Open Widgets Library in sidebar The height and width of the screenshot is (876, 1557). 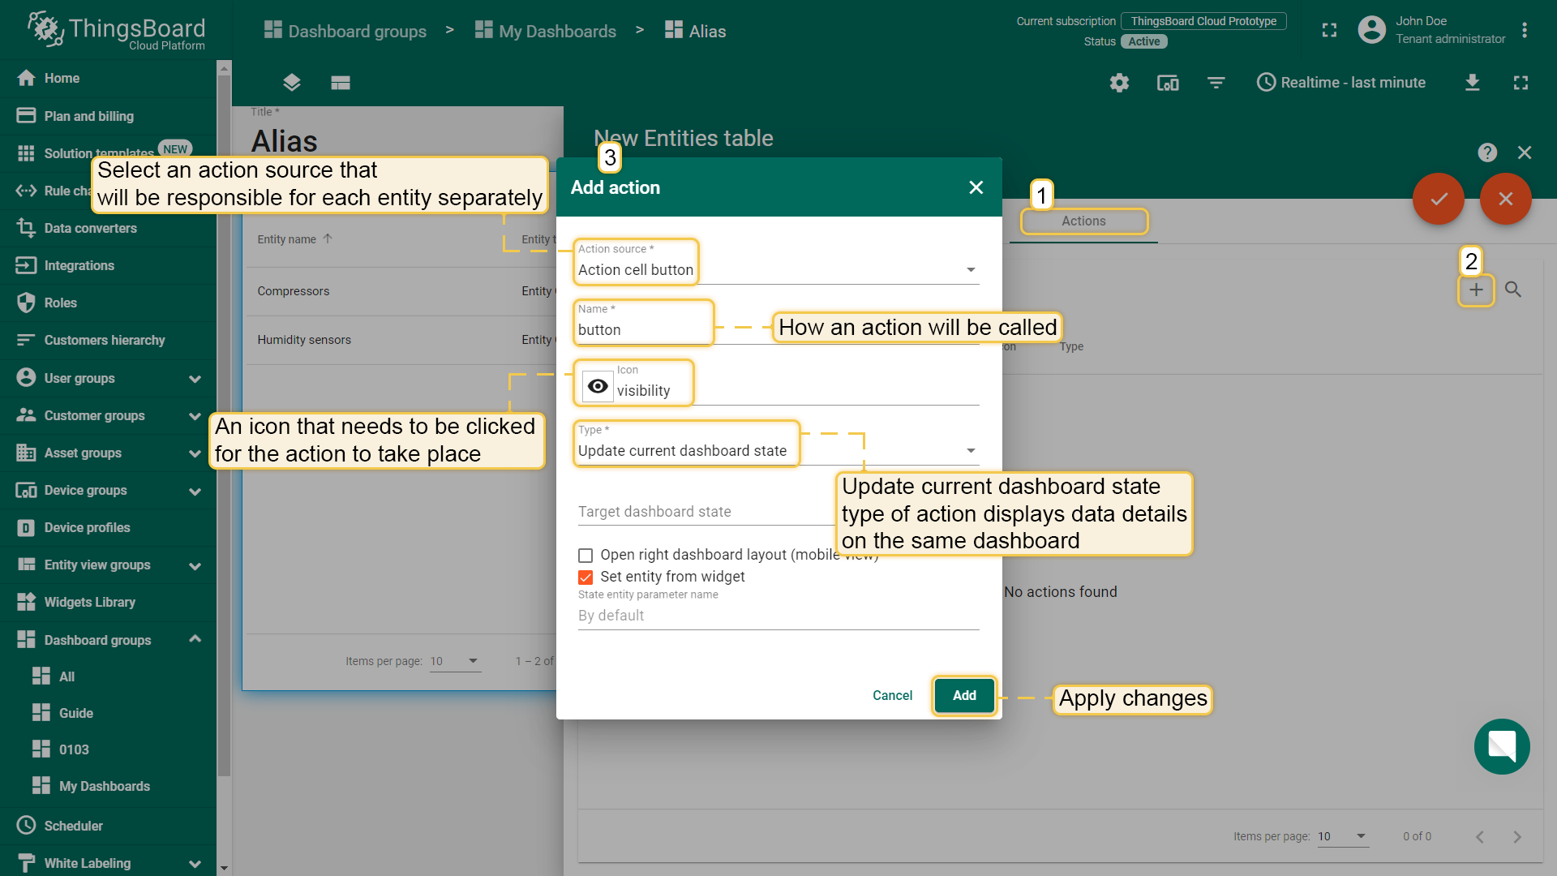[89, 602]
